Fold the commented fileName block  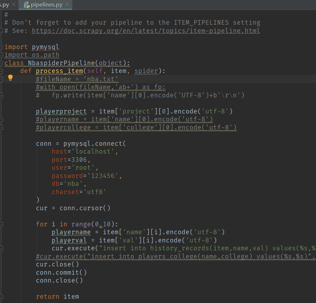coord(2,79)
